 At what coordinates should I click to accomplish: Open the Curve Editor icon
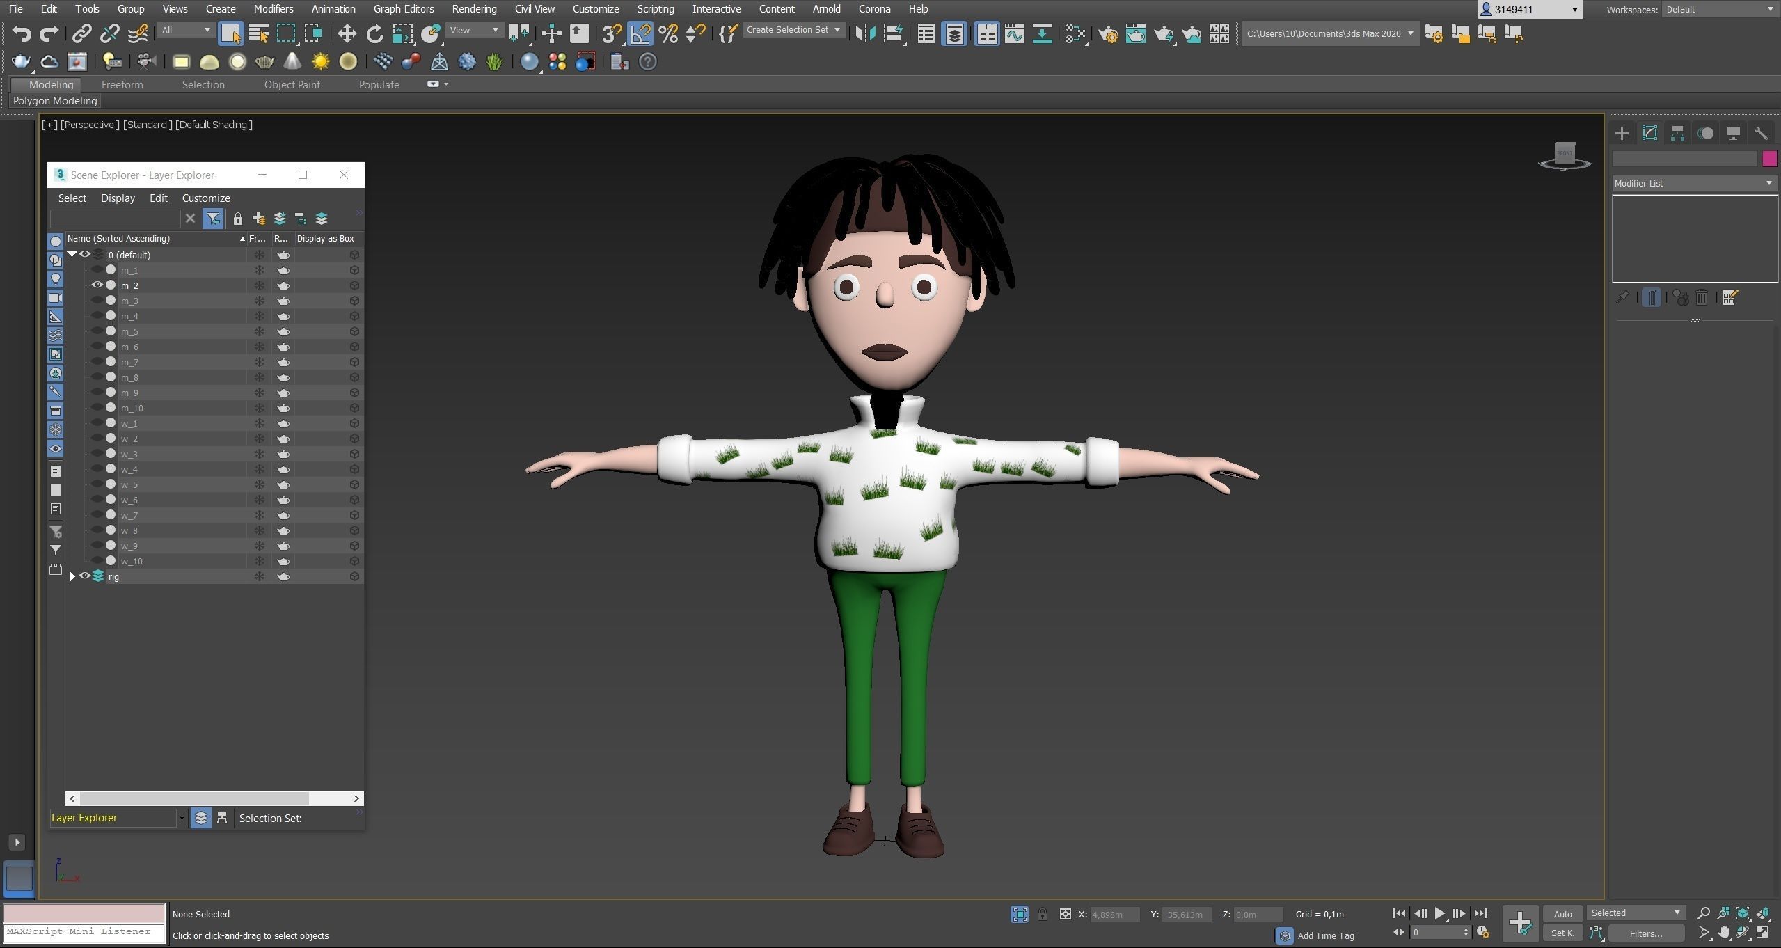[x=1014, y=33]
